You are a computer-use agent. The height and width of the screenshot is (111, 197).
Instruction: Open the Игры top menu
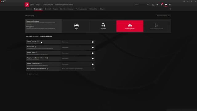pyautogui.click(x=38, y=5)
